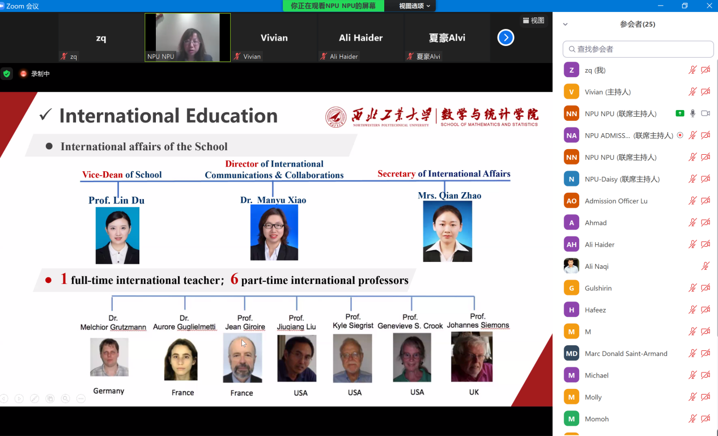Click the NPU NPU video thumbnail
Viewport: 718px width, 436px height.
[x=188, y=37]
